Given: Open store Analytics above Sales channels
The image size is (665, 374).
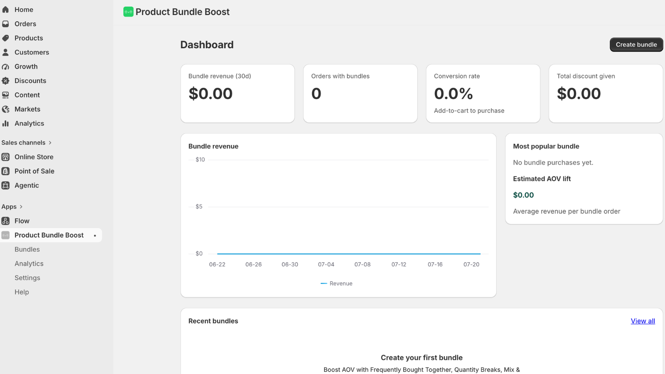Looking at the screenshot, I should click(x=29, y=123).
